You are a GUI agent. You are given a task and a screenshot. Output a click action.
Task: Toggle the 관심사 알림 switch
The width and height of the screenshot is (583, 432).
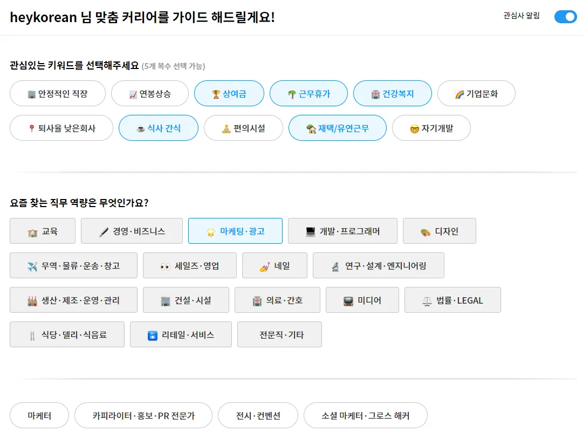565,17
